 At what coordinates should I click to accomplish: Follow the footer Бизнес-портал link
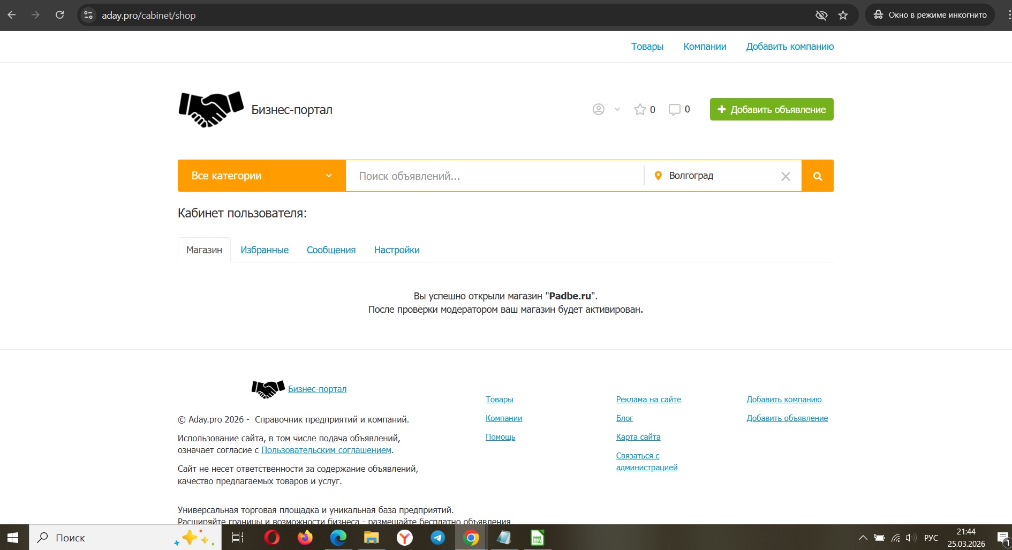[317, 389]
